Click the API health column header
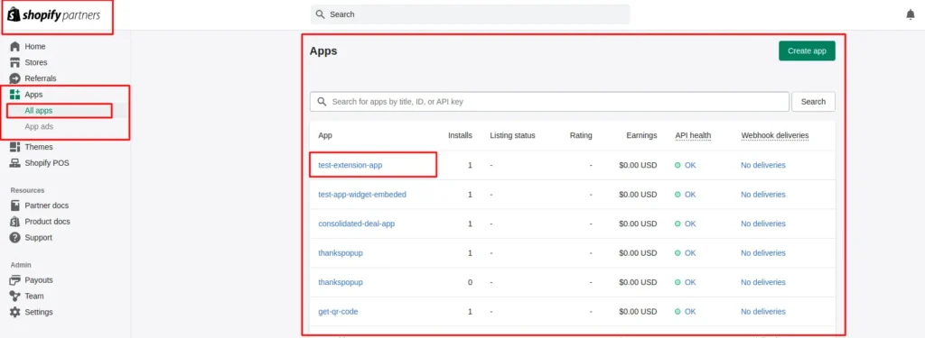This screenshot has width=925, height=338. coord(693,135)
